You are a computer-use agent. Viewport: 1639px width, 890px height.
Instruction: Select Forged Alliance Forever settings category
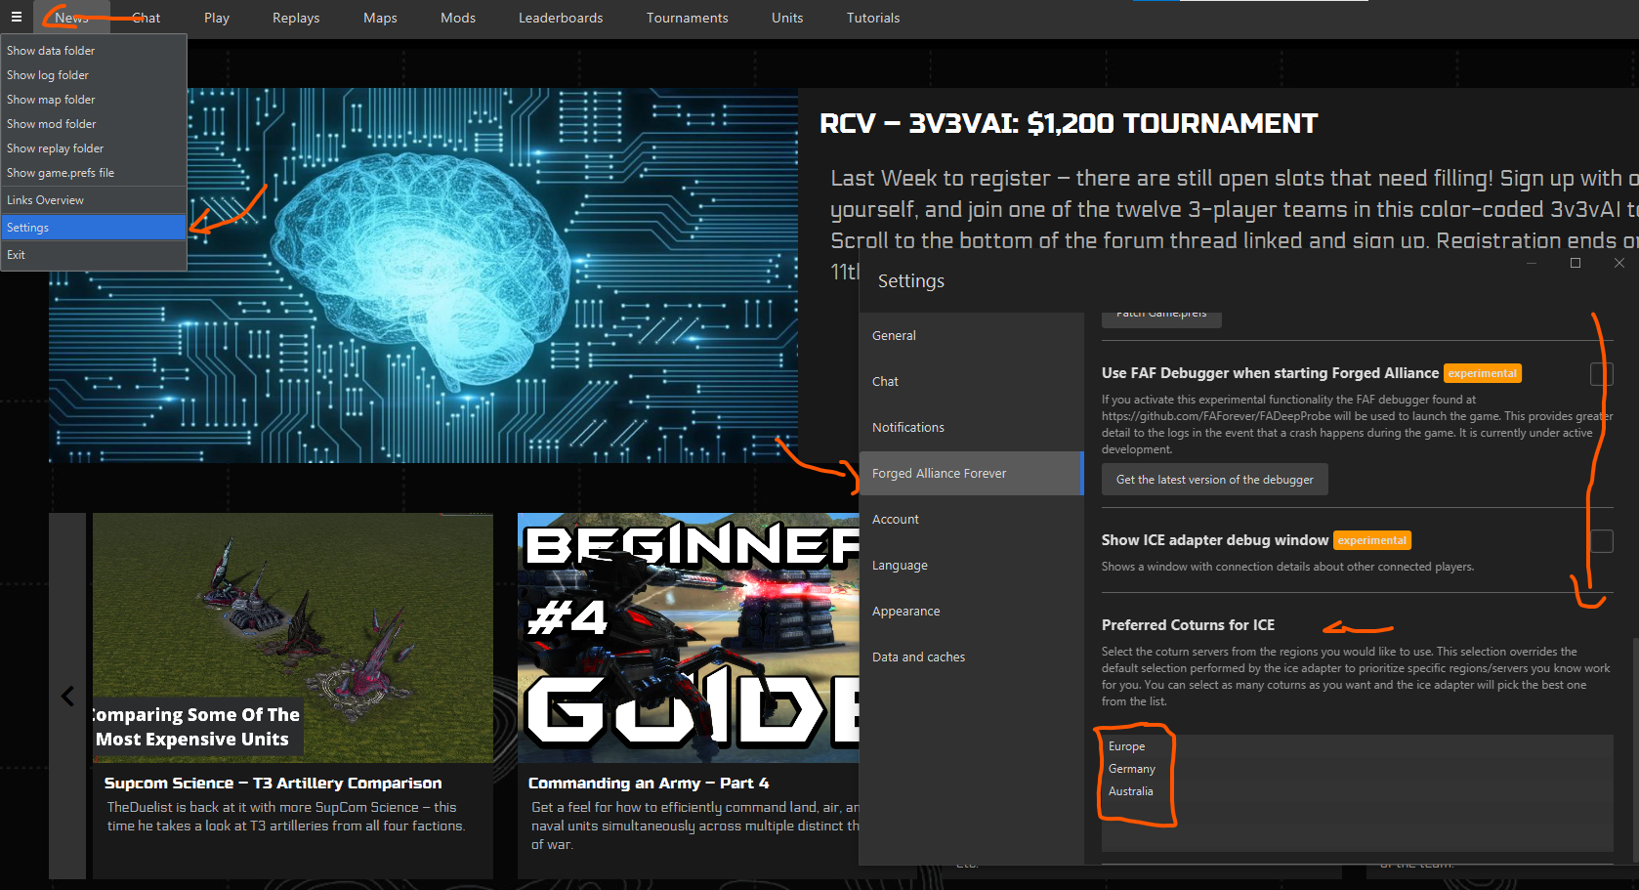(x=971, y=474)
